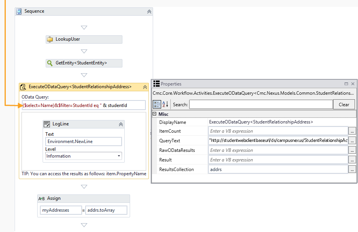
Task: Click the RawODataResults property label
Action: [177, 150]
